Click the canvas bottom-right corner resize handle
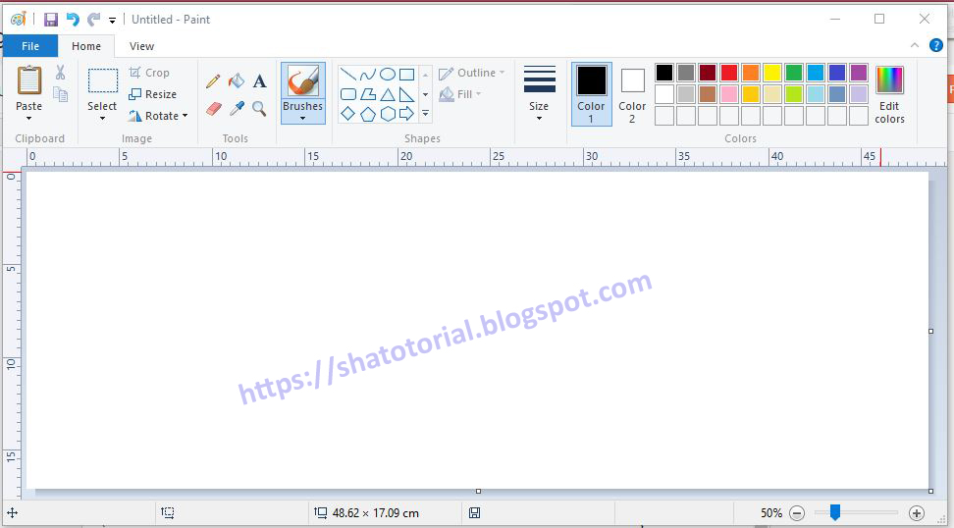 click(x=930, y=491)
